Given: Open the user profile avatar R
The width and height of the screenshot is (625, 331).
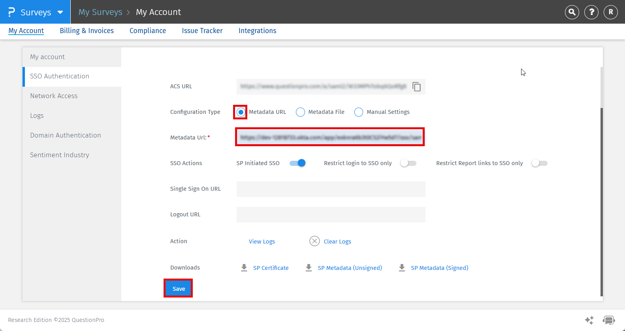Looking at the screenshot, I should click(610, 12).
